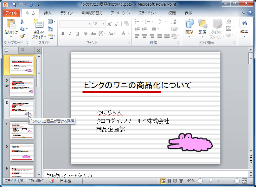Fit slide to current window icon
The width and height of the screenshot is (256, 187).
tap(244, 181)
